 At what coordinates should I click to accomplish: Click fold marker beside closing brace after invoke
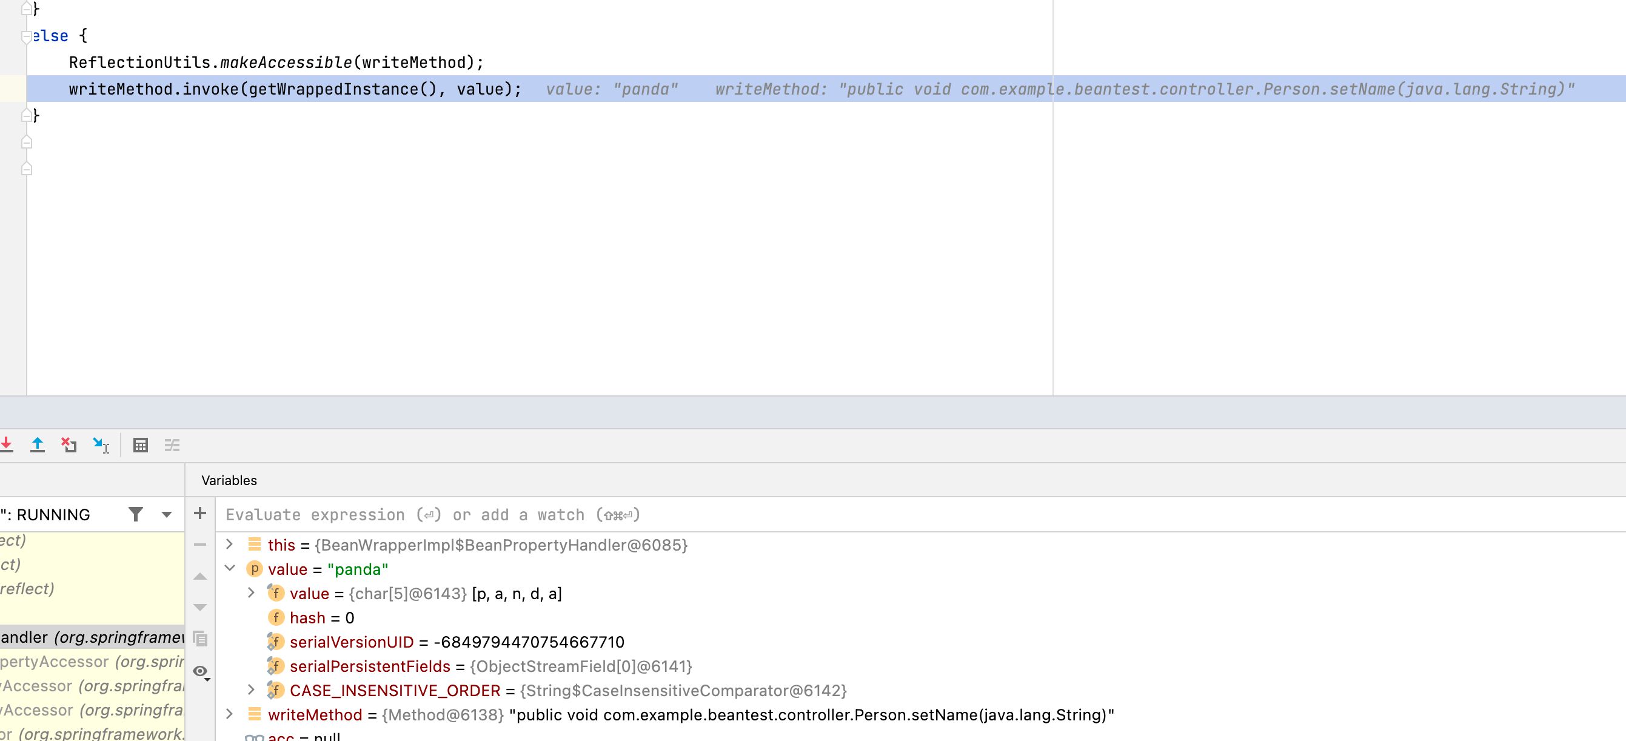pos(27,115)
